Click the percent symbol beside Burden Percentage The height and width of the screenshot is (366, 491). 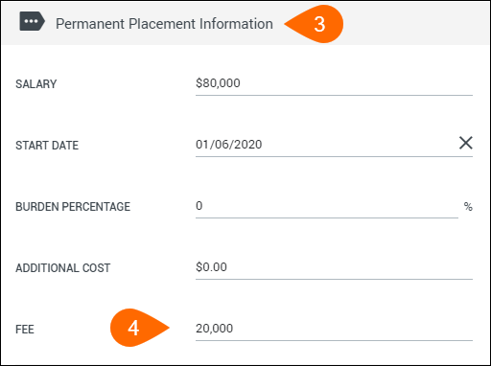[x=468, y=207]
